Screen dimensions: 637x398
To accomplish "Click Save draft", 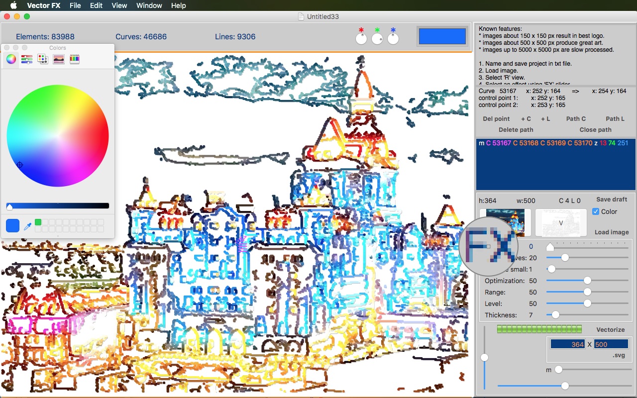I will coord(612,199).
